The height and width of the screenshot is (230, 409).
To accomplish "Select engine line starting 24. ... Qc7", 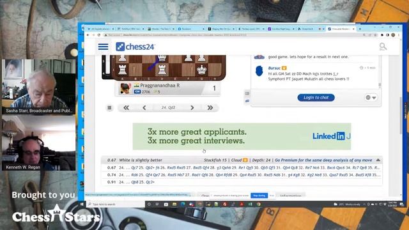I will coord(242,167).
